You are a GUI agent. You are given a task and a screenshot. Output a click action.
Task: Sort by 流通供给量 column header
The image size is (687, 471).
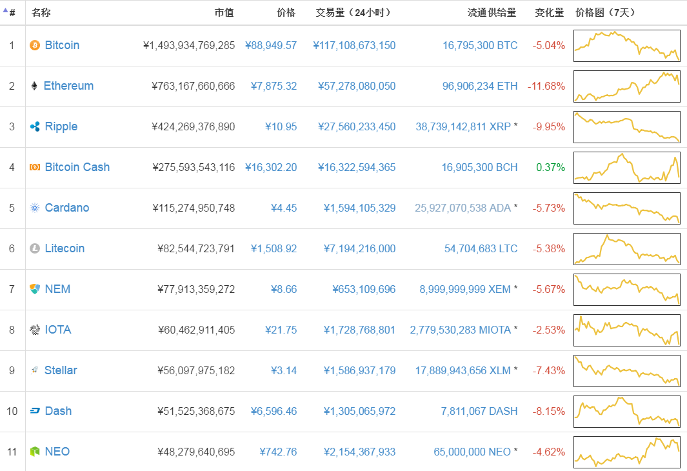click(492, 12)
